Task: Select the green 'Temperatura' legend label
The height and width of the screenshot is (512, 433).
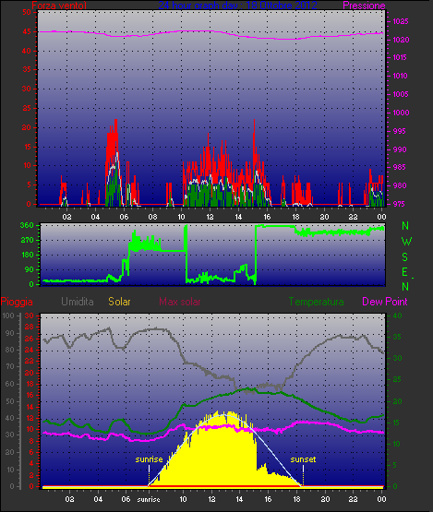Action: point(316,302)
